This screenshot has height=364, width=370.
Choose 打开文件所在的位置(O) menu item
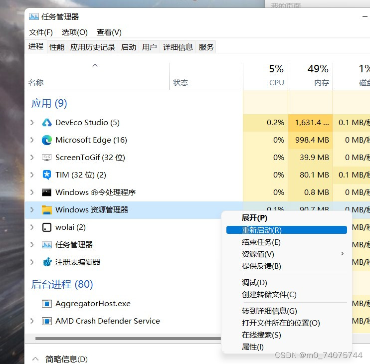tap(286, 323)
